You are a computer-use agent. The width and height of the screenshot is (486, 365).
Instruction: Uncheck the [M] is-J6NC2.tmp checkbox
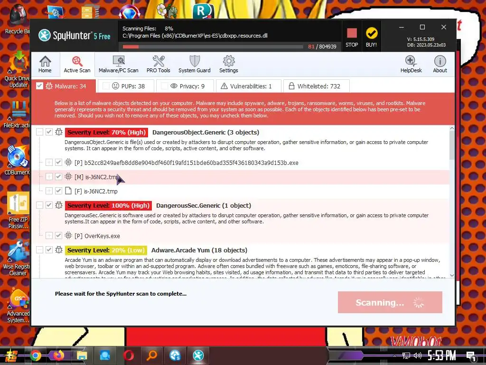click(x=58, y=177)
